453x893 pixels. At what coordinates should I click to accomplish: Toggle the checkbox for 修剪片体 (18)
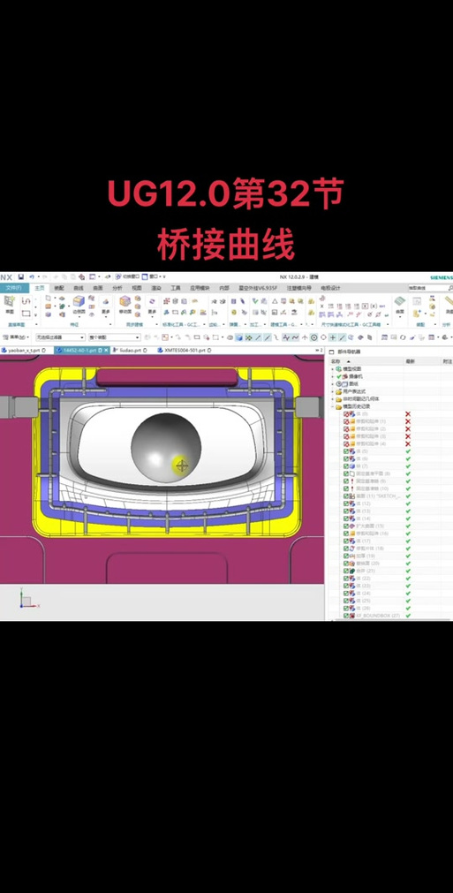pyautogui.click(x=346, y=548)
